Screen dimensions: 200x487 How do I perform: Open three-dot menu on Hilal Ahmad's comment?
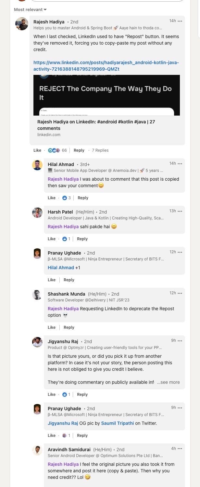point(180,163)
